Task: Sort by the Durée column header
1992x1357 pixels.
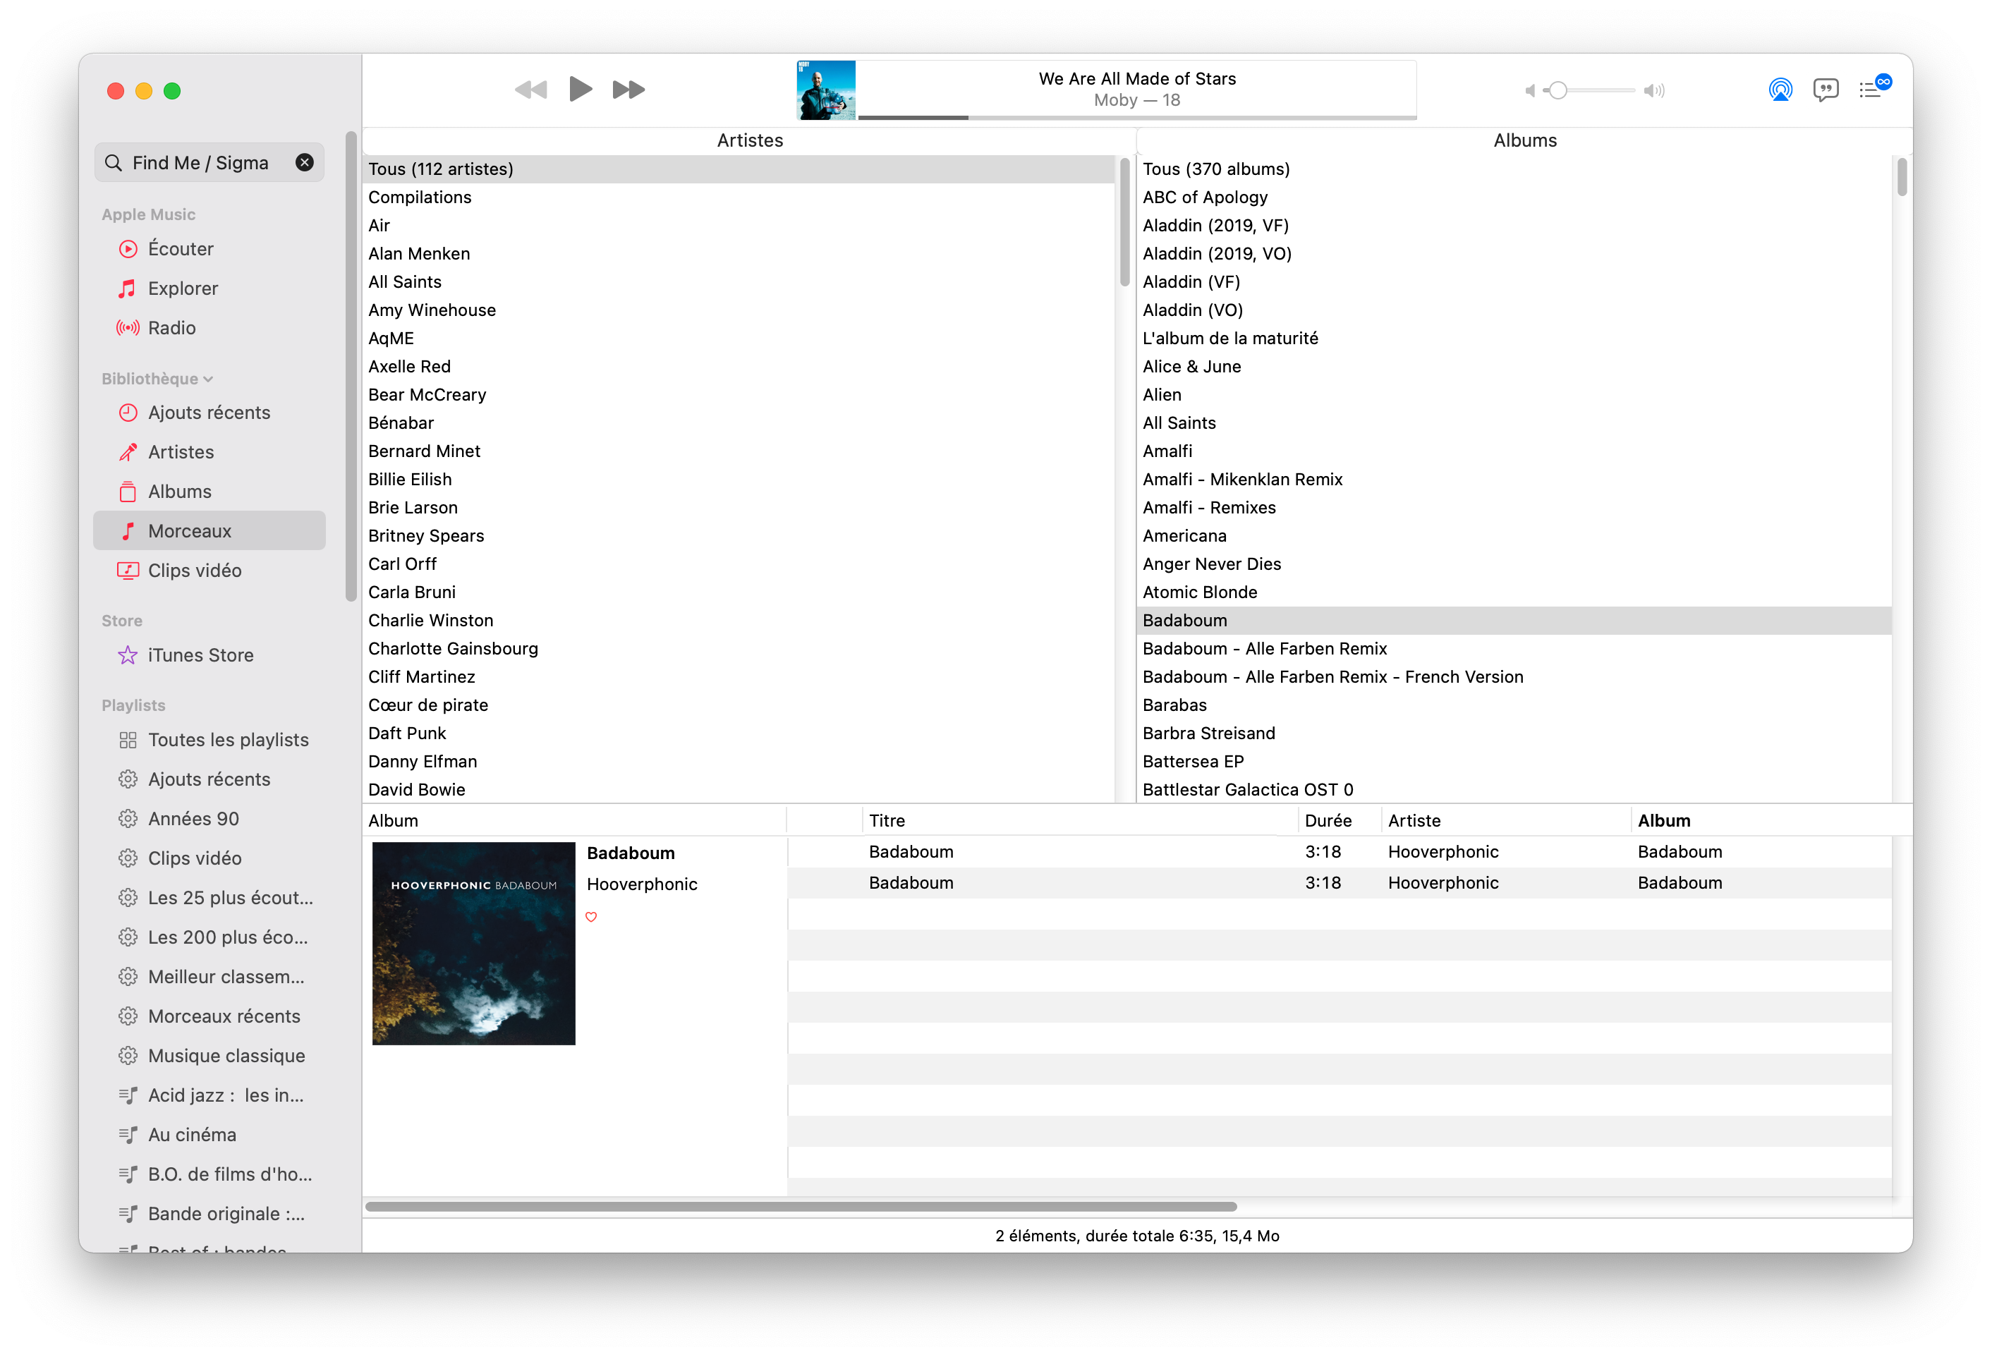Action: pyautogui.click(x=1340, y=820)
